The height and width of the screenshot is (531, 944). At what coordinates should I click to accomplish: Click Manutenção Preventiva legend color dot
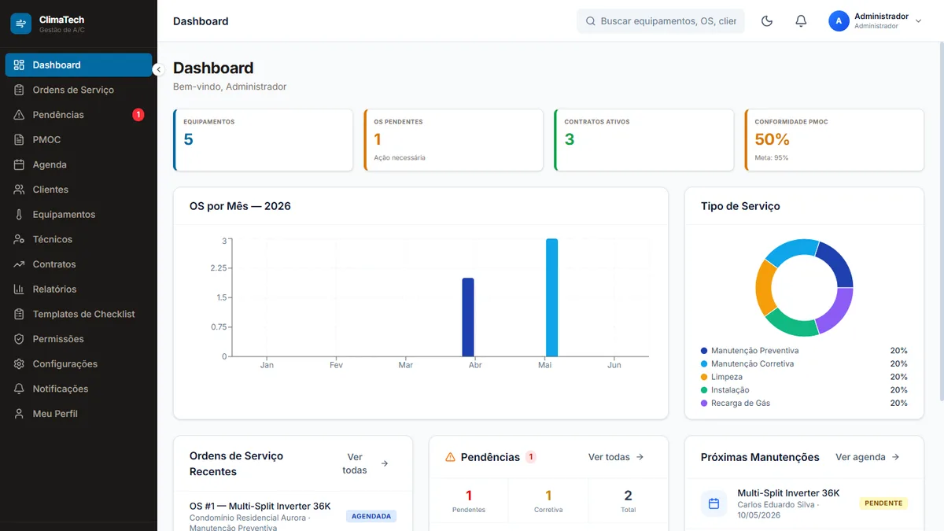coord(704,351)
